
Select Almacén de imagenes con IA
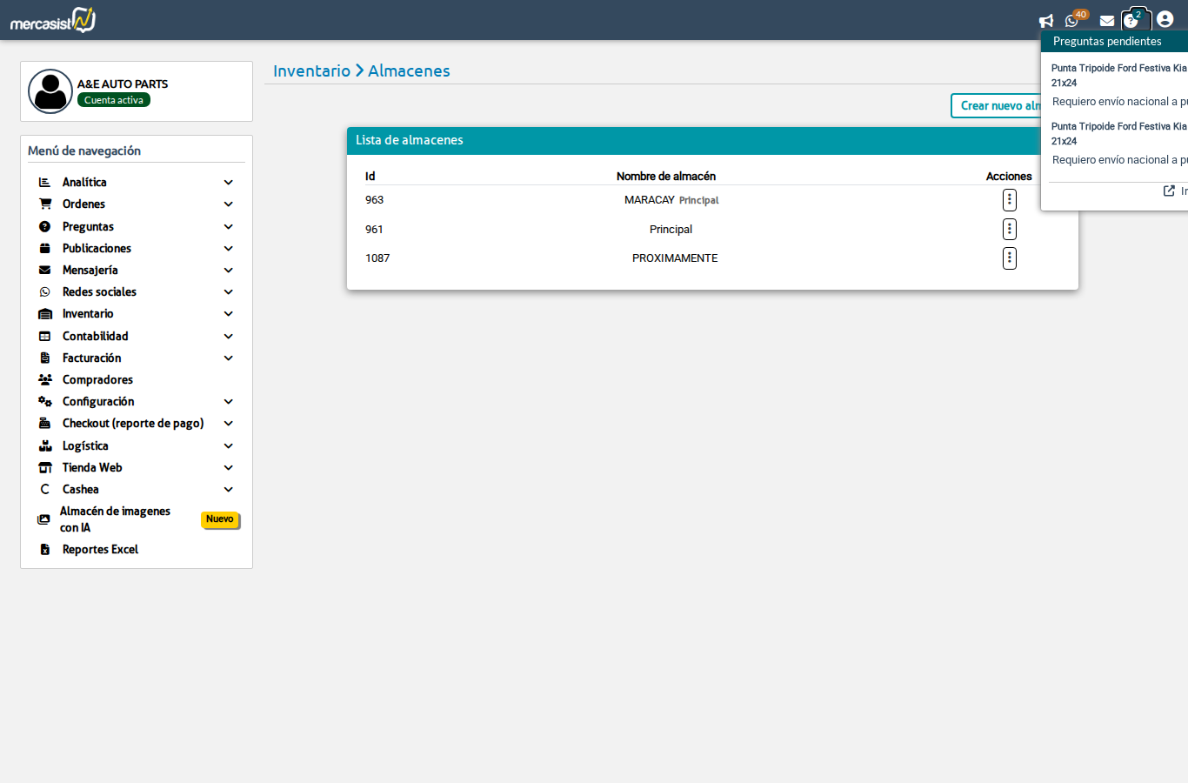point(115,519)
